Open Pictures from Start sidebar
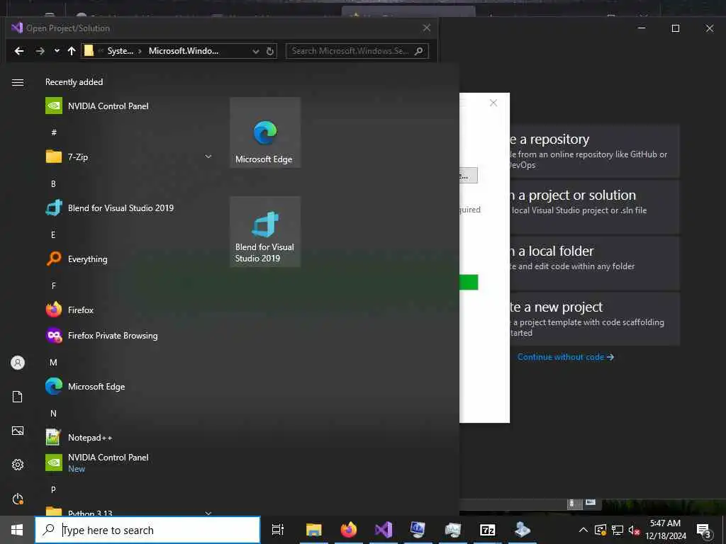726x544 pixels. 18,431
